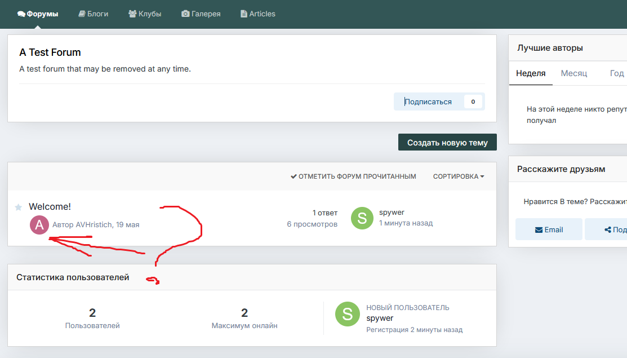
Task: Open the Форумы navigation tab
Action: coord(38,14)
